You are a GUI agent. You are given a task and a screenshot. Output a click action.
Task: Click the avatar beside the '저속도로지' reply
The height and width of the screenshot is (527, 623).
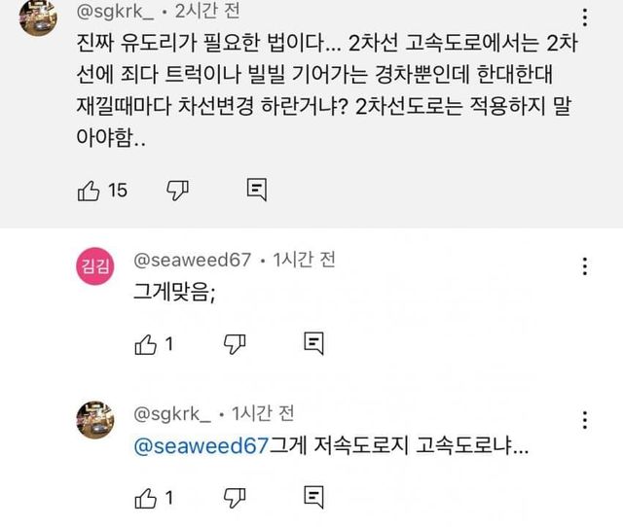point(95,420)
